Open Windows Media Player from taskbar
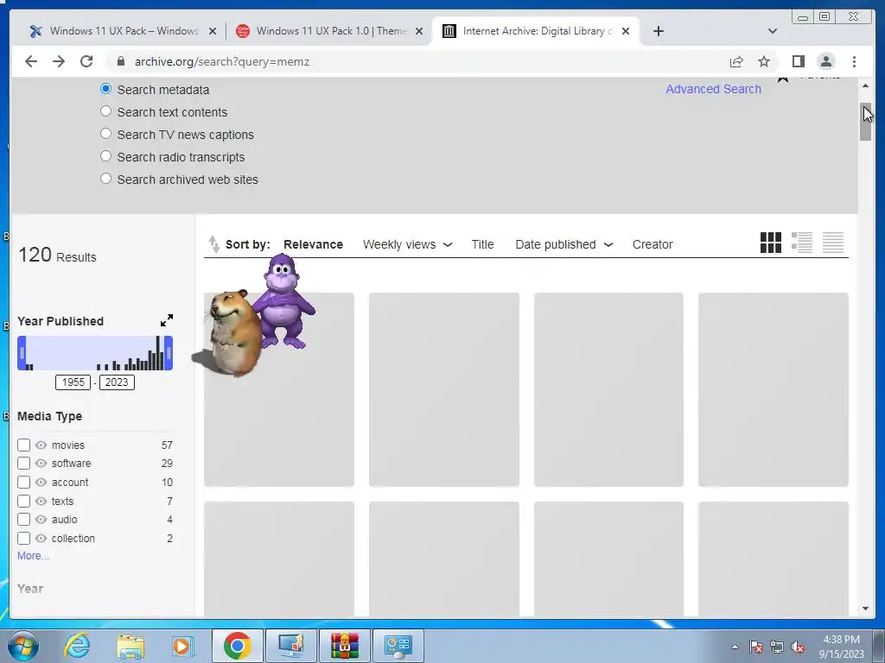The image size is (885, 663). click(182, 646)
